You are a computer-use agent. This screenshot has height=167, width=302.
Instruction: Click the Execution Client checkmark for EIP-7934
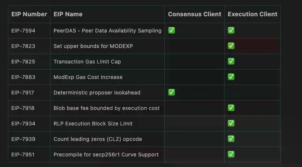pyautogui.click(x=231, y=123)
